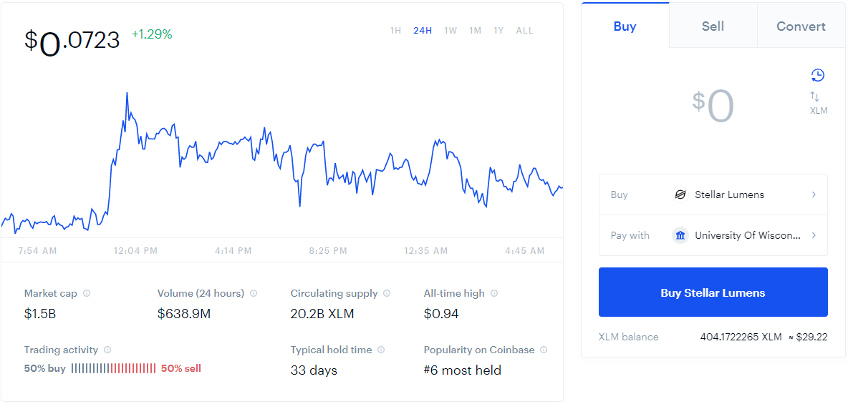The image size is (848, 404).
Task: Click the buy/sell trading activity bar
Action: click(x=114, y=368)
